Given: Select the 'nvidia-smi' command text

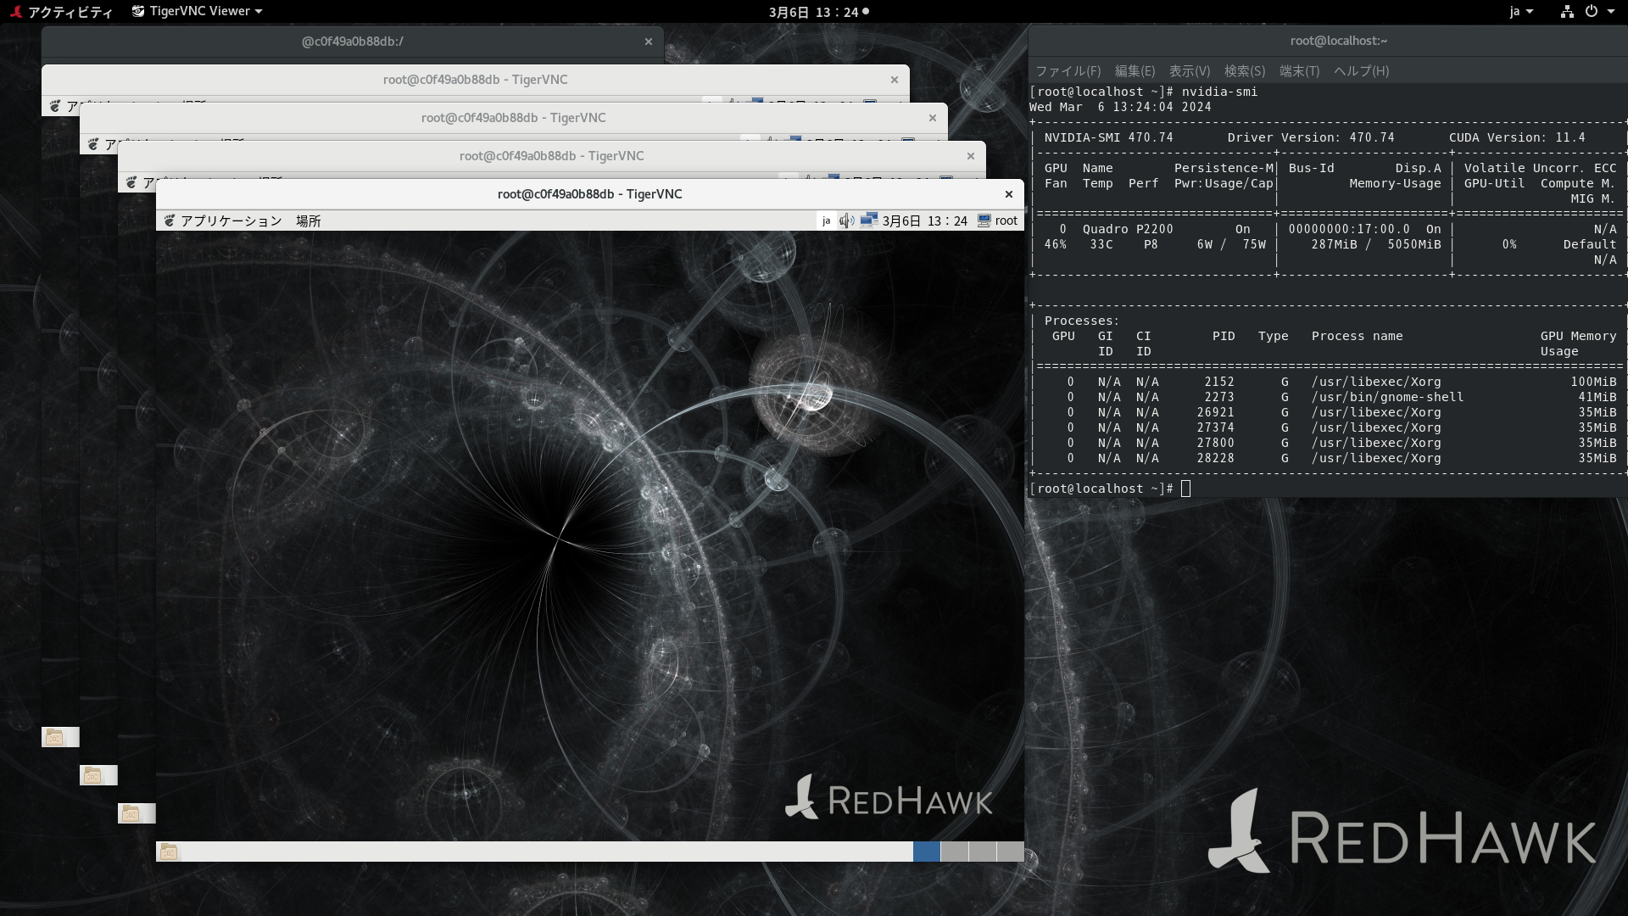Looking at the screenshot, I should point(1219,92).
